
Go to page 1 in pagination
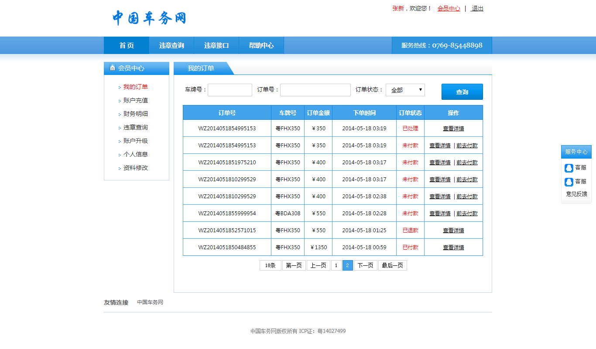(336, 265)
